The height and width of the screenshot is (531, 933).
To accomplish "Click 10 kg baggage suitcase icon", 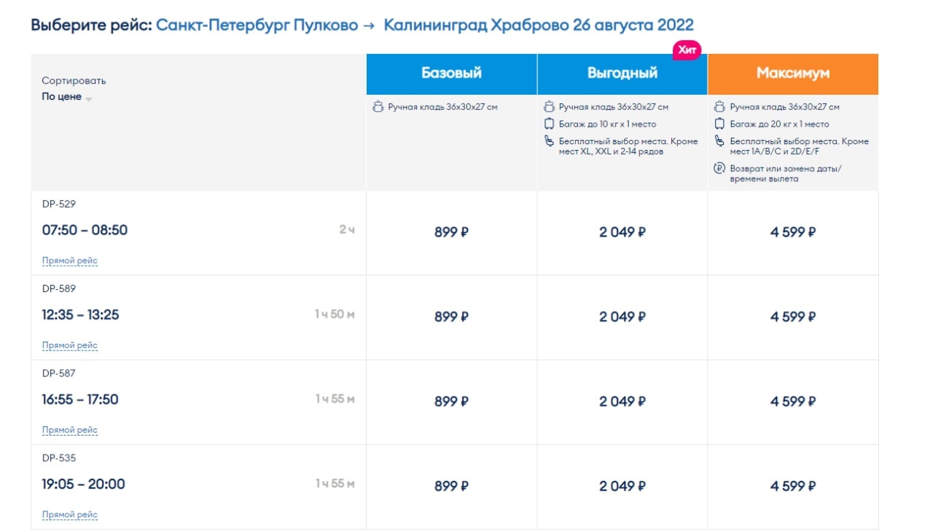I will pyautogui.click(x=550, y=124).
